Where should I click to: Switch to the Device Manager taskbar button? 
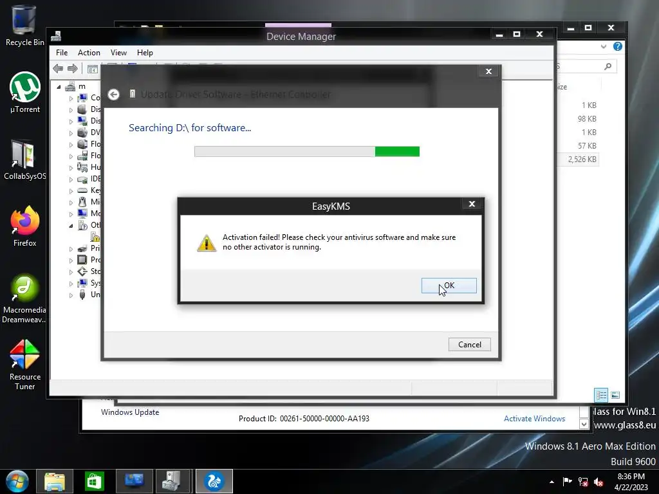tap(172, 481)
